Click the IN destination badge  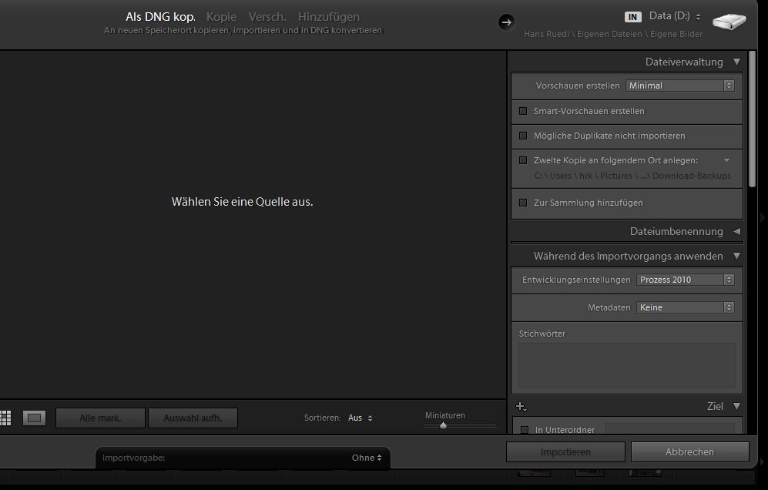coord(633,15)
